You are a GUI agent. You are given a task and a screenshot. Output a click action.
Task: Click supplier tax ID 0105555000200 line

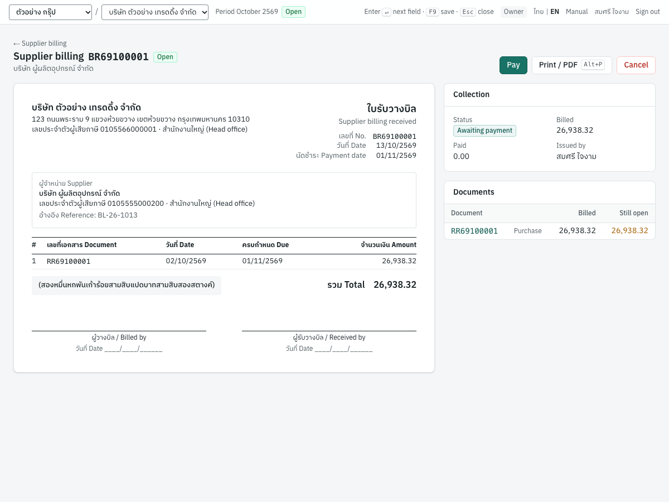tap(147, 204)
